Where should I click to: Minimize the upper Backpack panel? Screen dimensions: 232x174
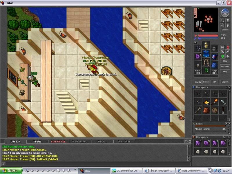click(x=226, y=87)
